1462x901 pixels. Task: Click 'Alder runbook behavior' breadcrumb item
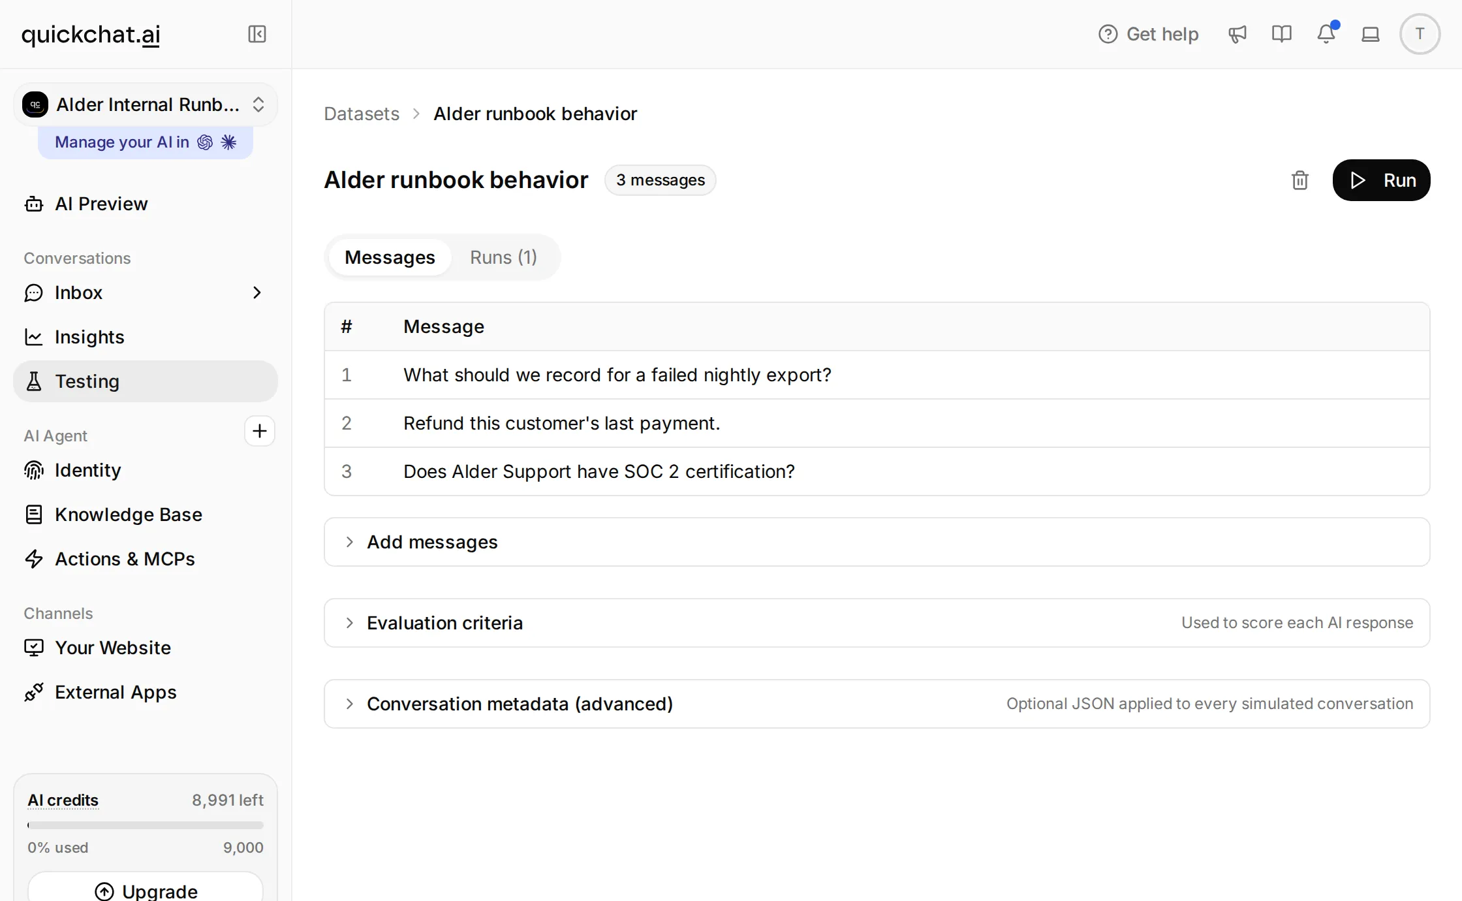pos(535,114)
